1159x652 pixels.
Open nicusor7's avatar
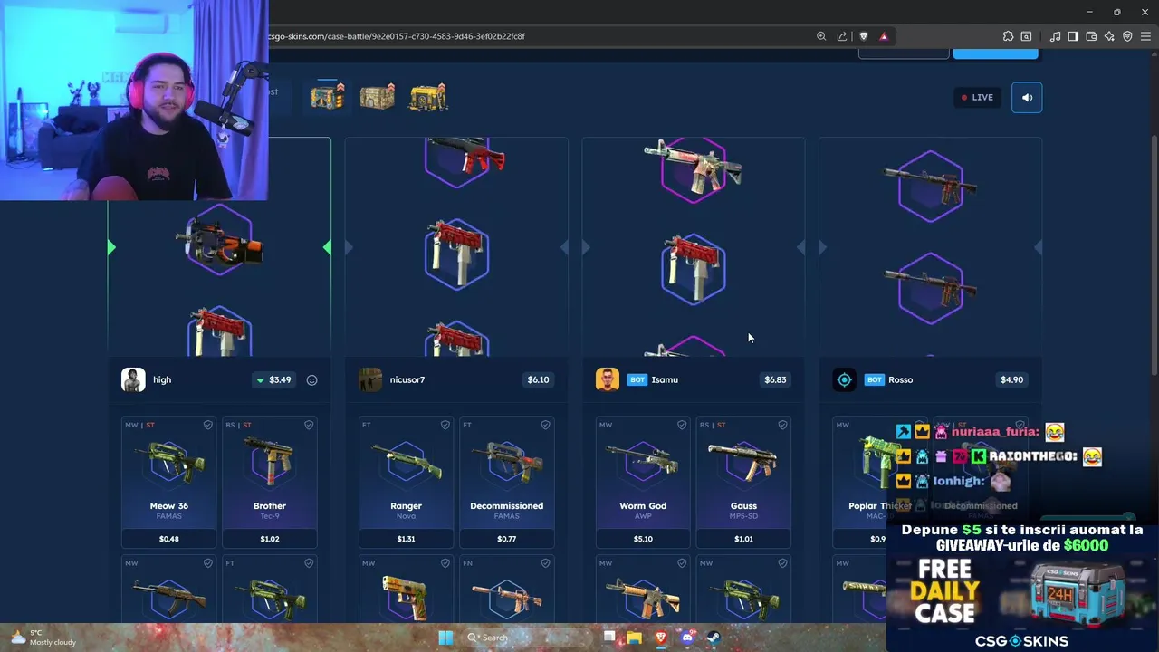[x=370, y=379]
